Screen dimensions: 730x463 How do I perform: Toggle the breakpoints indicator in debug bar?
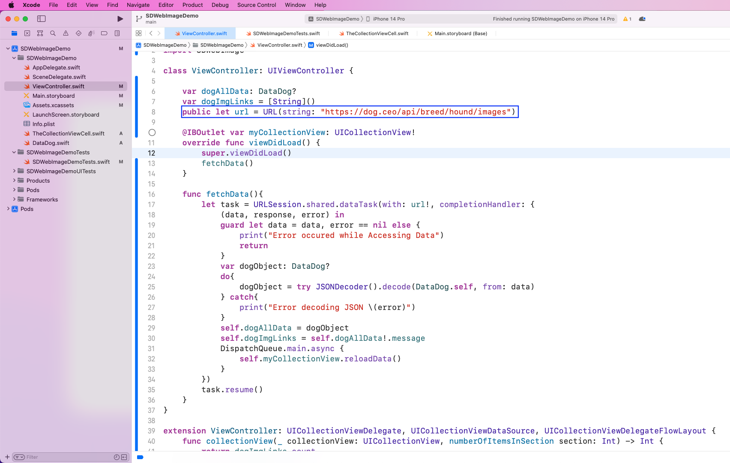pyautogui.click(x=140, y=457)
